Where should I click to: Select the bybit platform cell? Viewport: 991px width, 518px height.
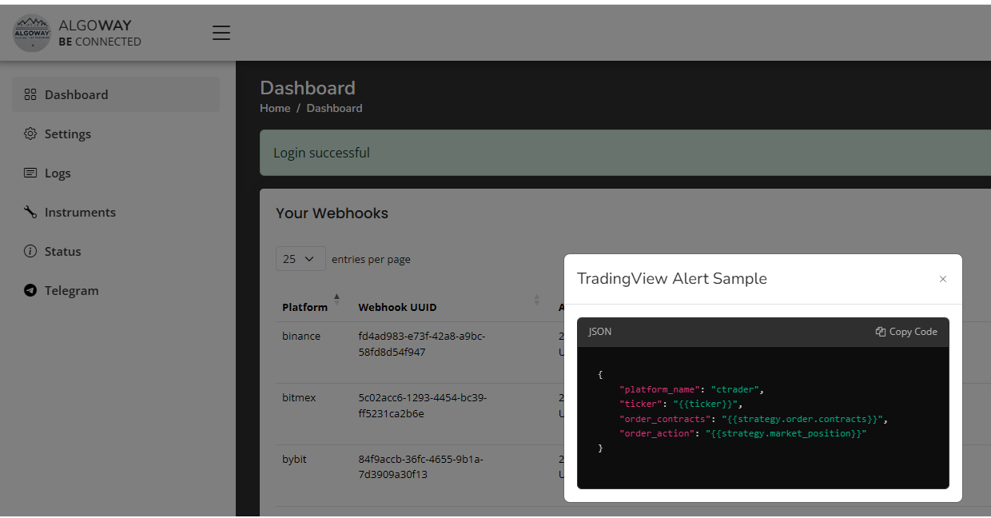[294, 459]
